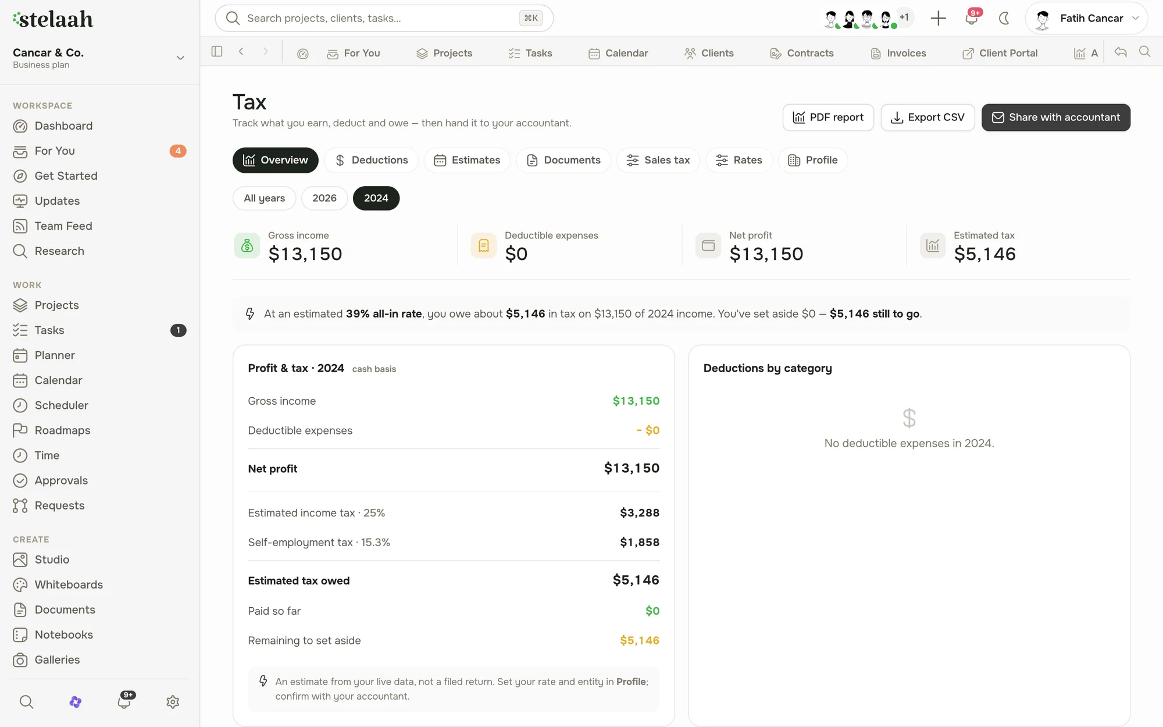Open Team Feed in the sidebar

(99, 226)
